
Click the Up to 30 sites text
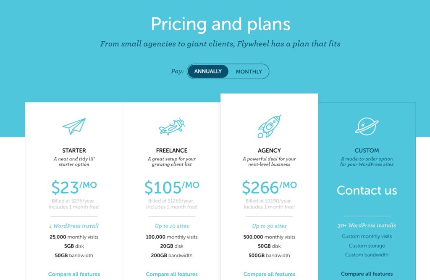click(x=269, y=226)
